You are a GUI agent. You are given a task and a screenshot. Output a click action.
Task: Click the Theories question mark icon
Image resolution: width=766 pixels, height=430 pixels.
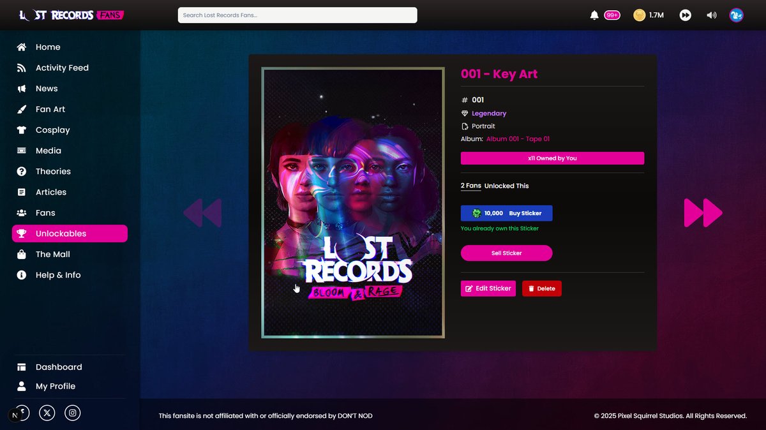click(x=22, y=172)
